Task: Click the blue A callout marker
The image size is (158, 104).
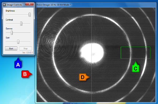Action: [x=18, y=63]
